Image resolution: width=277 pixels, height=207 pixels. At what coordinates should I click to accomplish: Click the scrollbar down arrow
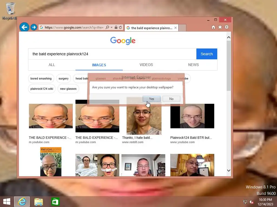click(x=229, y=170)
